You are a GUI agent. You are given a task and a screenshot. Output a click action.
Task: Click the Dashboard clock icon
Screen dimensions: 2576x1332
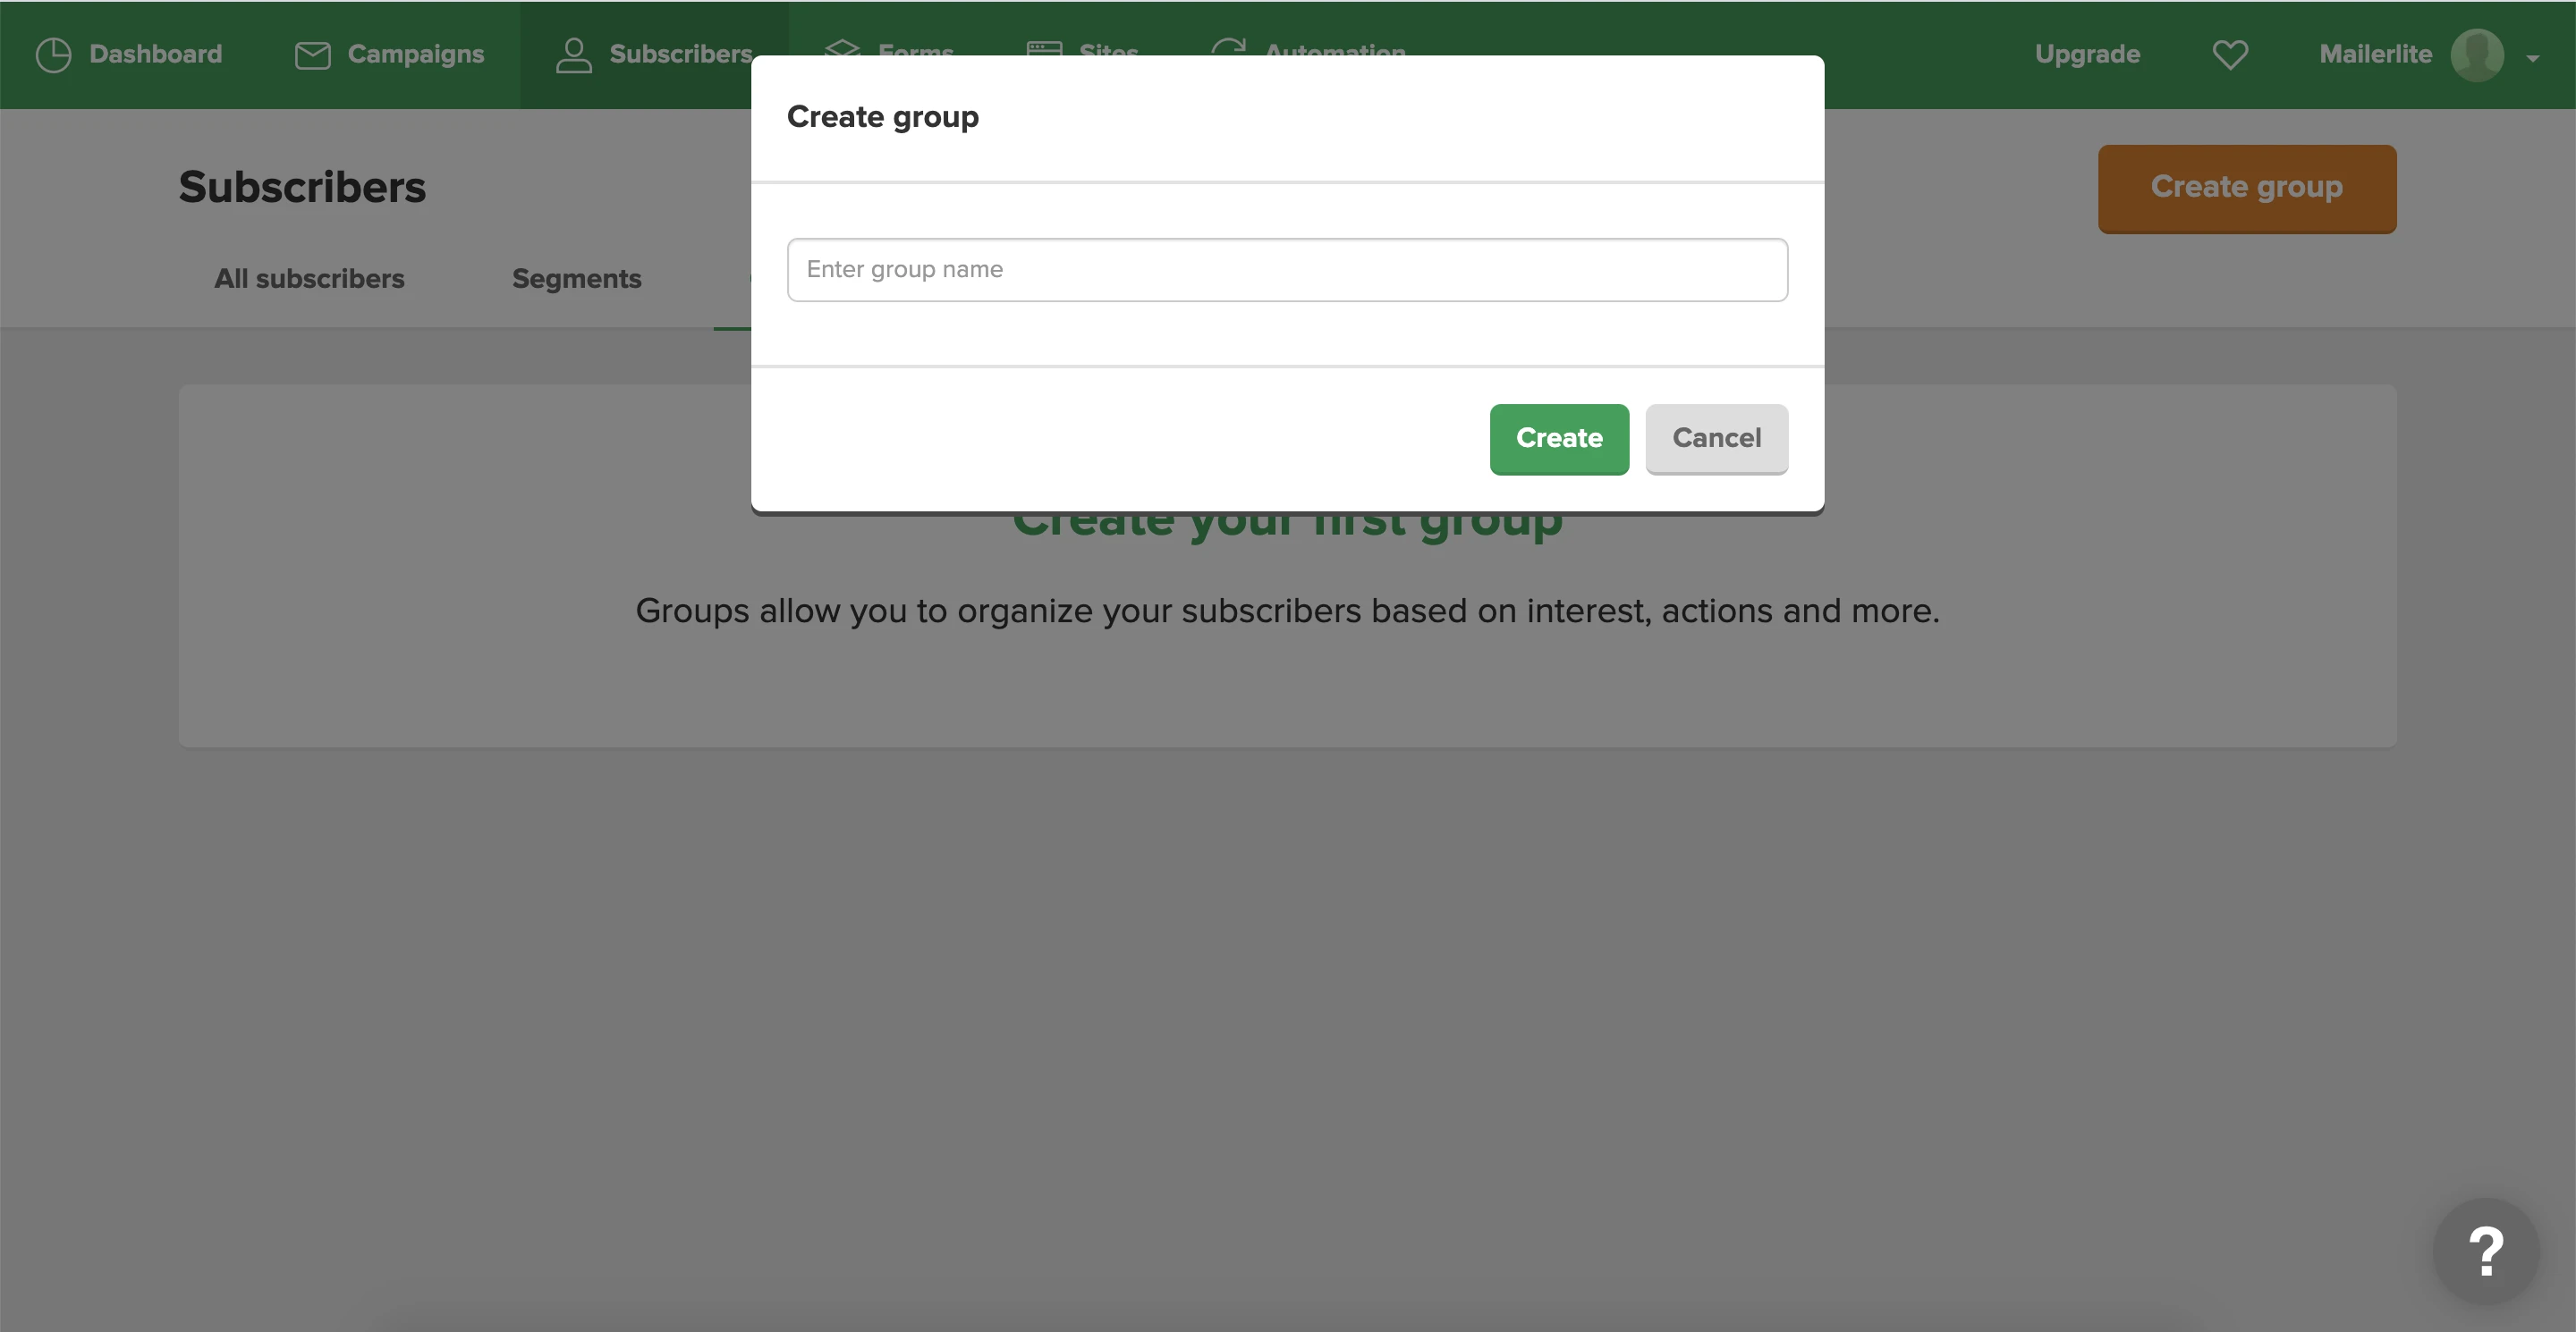53,55
